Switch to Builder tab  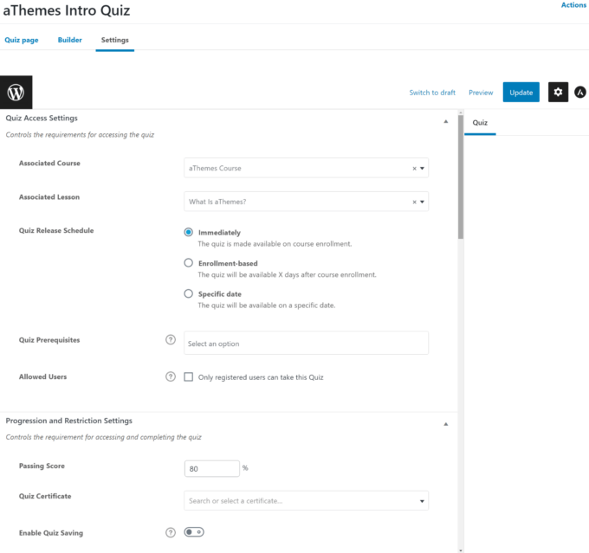[x=70, y=40]
